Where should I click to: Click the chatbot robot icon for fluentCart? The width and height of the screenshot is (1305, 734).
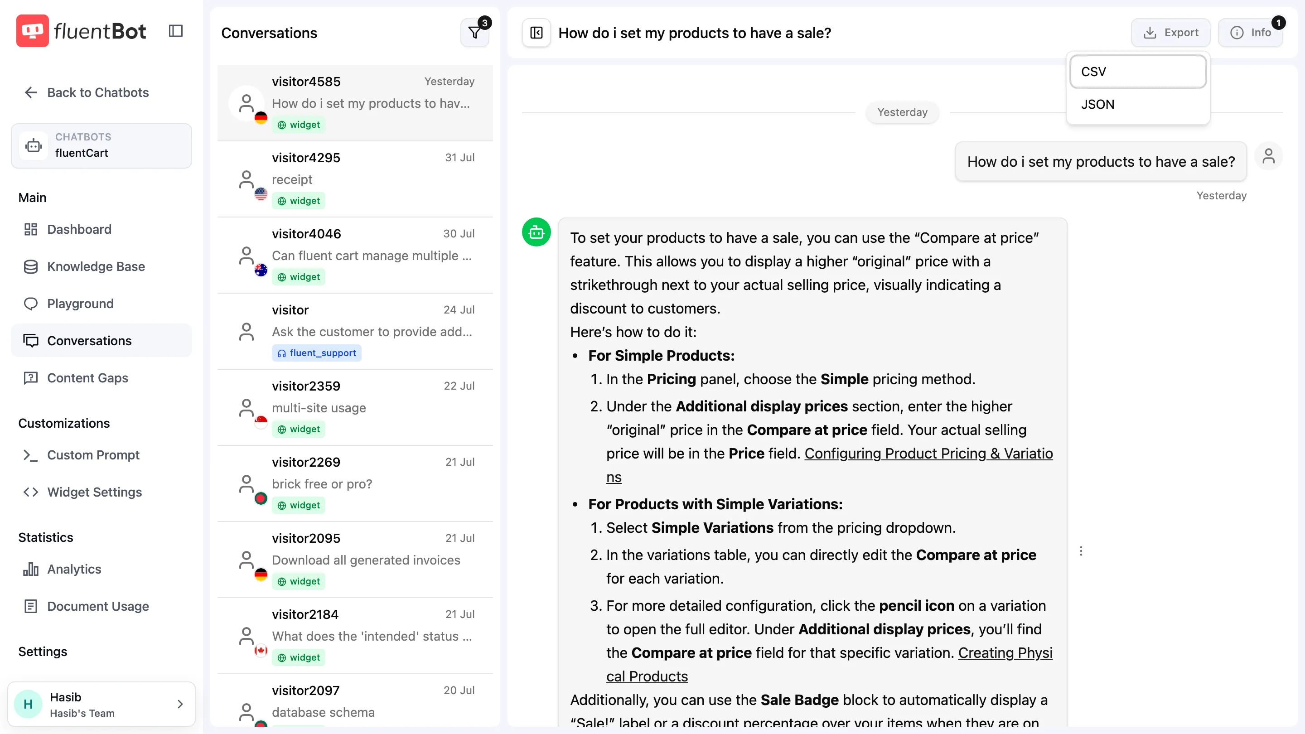click(x=34, y=146)
